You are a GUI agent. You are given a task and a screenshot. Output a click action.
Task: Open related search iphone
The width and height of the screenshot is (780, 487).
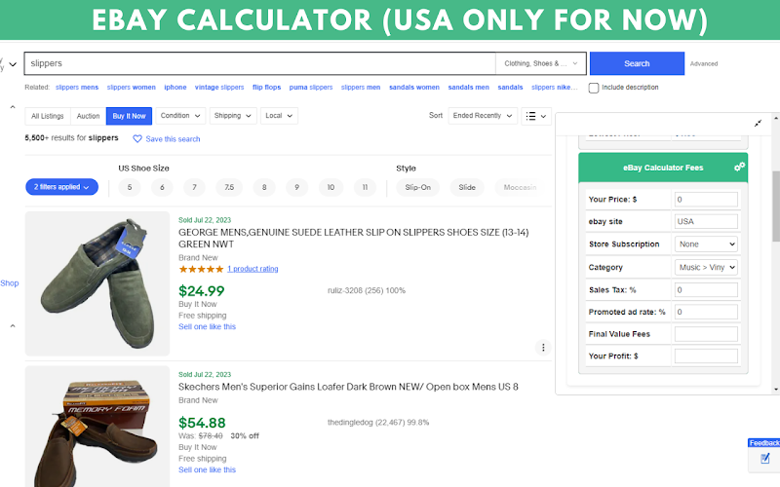(175, 87)
